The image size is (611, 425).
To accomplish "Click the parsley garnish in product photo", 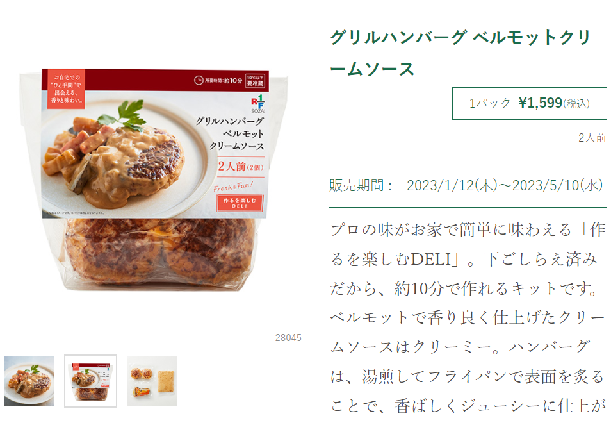I will tap(125, 115).
